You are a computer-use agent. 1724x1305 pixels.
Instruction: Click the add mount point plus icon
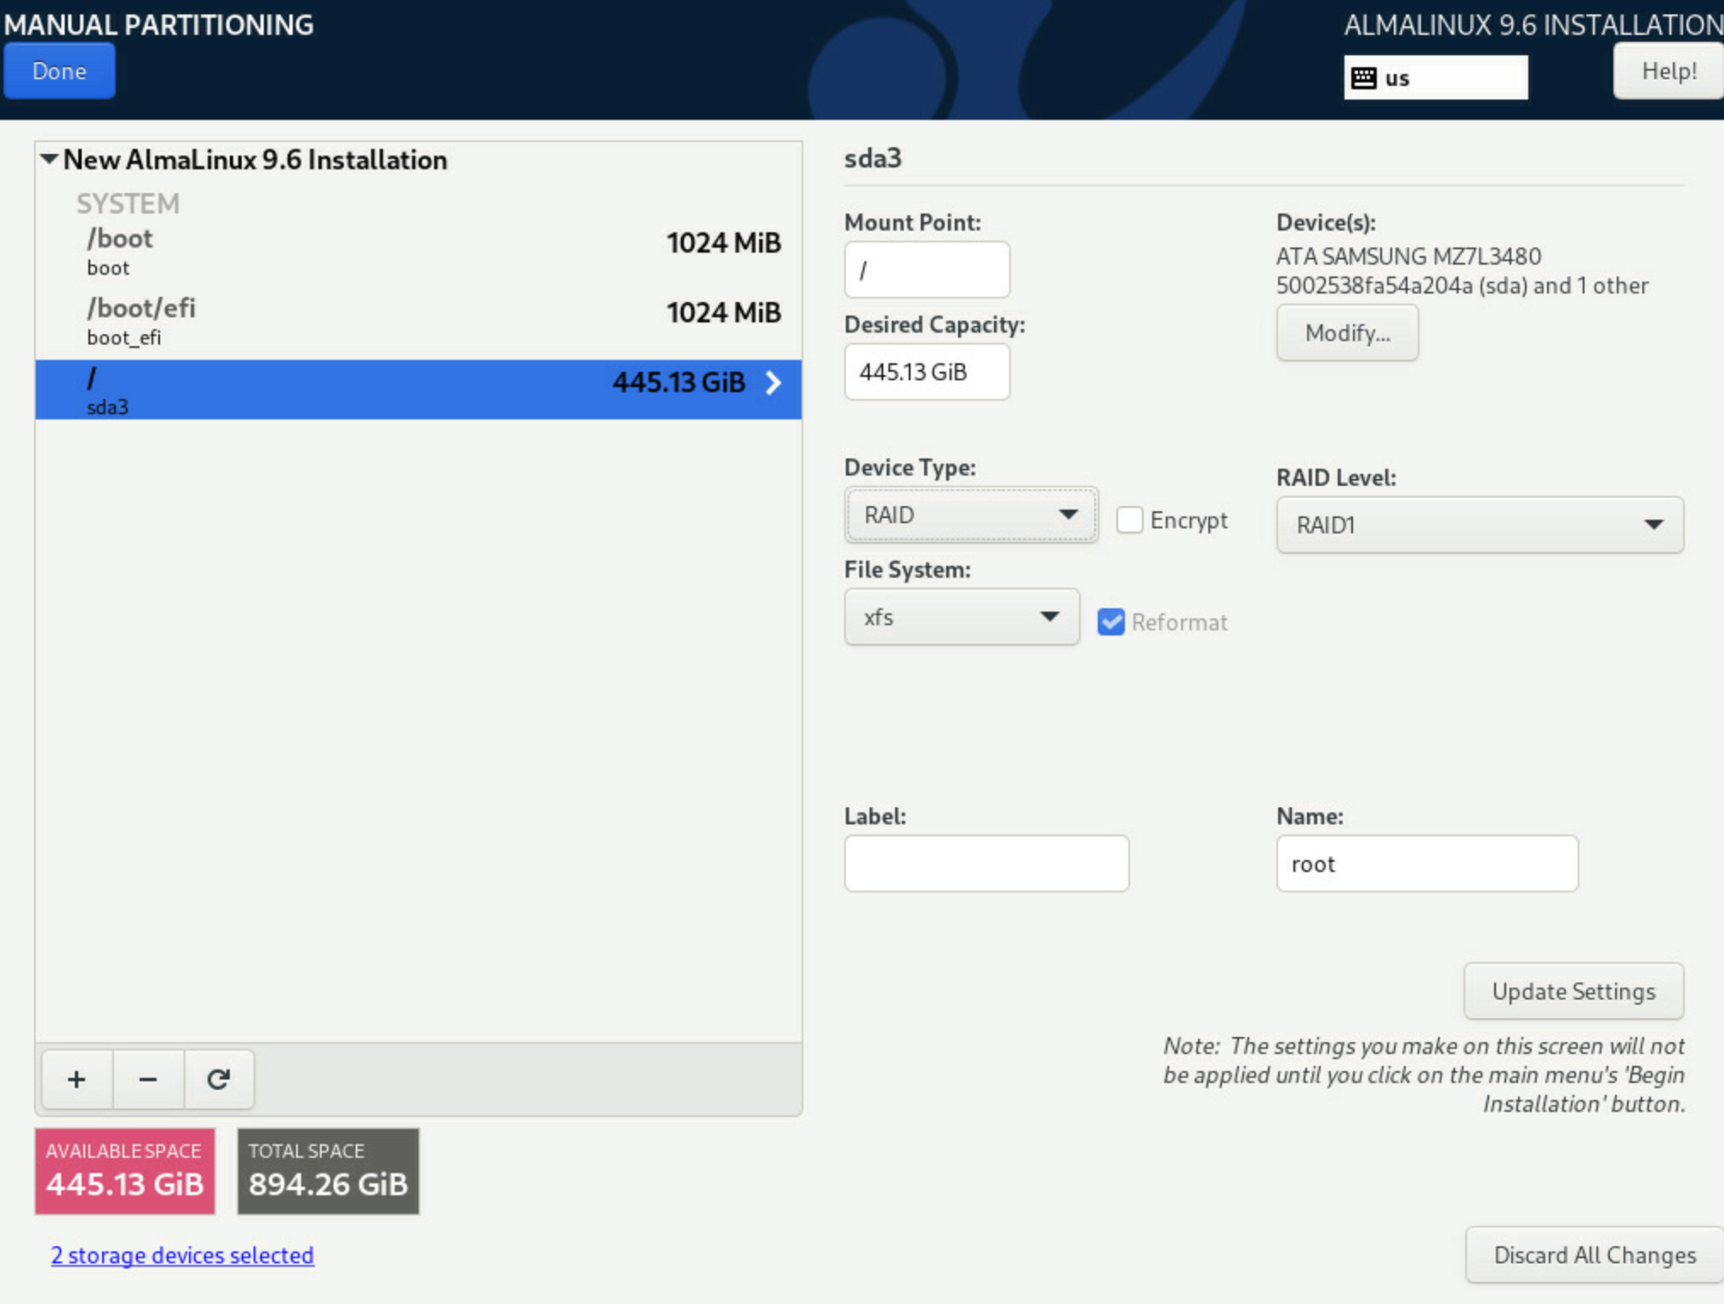[x=77, y=1079]
